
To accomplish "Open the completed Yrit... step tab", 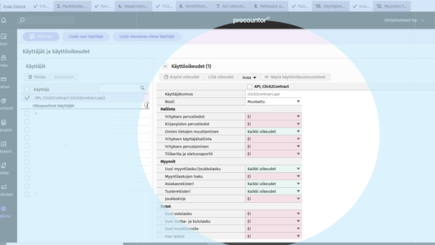I will click(41, 6).
